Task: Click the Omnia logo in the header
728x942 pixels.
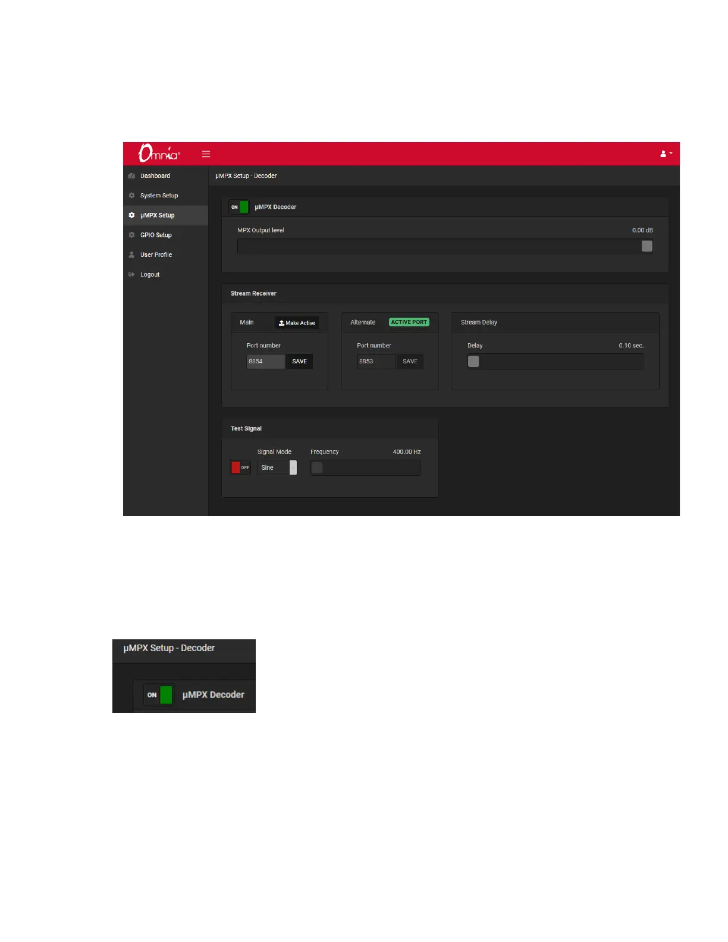Action: click(159, 153)
